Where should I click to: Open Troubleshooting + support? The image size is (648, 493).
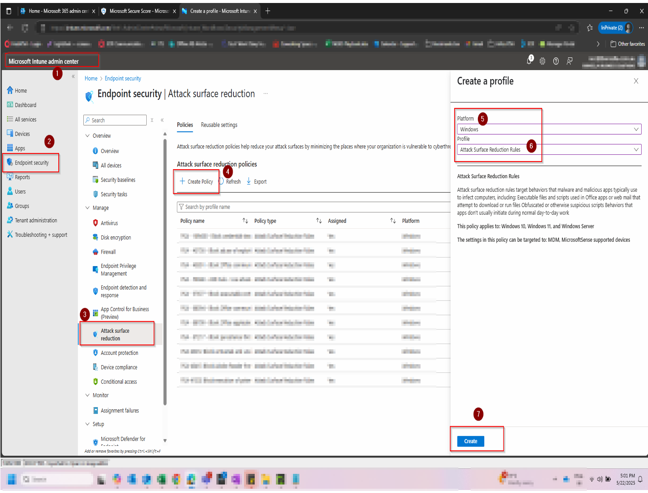37,235
